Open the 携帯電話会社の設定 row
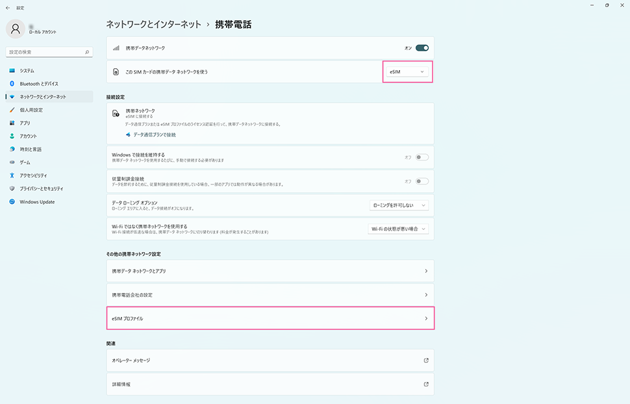 (x=270, y=295)
